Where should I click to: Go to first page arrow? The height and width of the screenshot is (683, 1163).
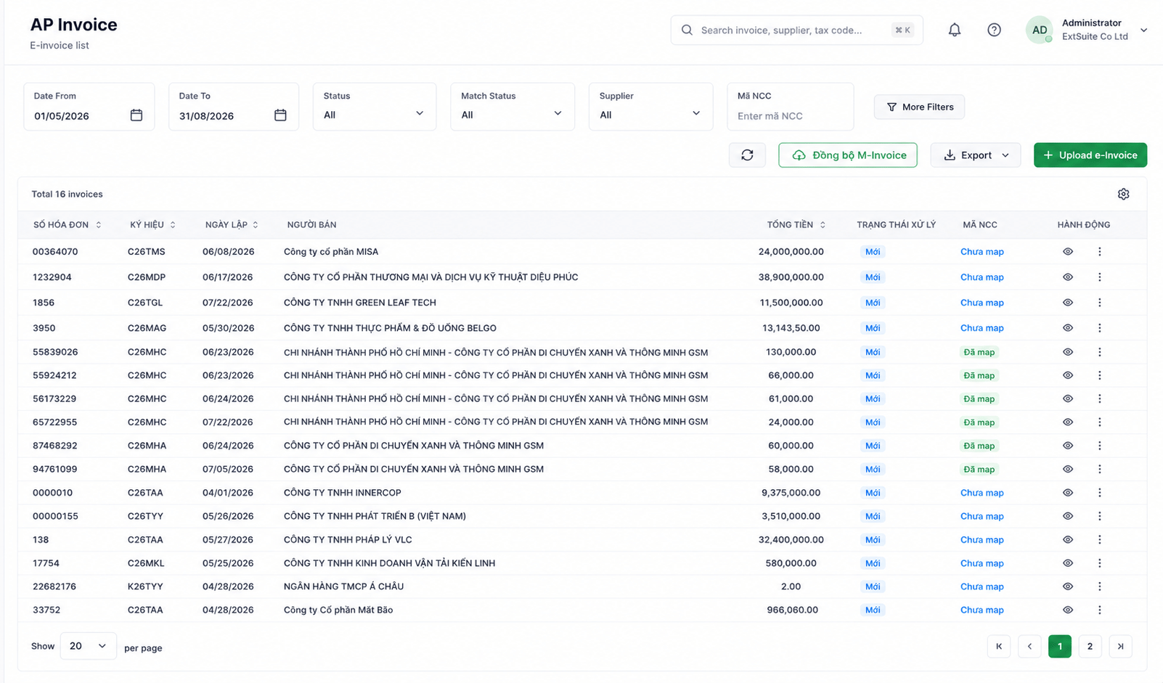tap(999, 646)
